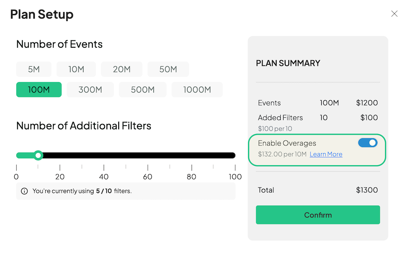405x253 pixels.
Task: Select the 10M events option
Action: 76,69
